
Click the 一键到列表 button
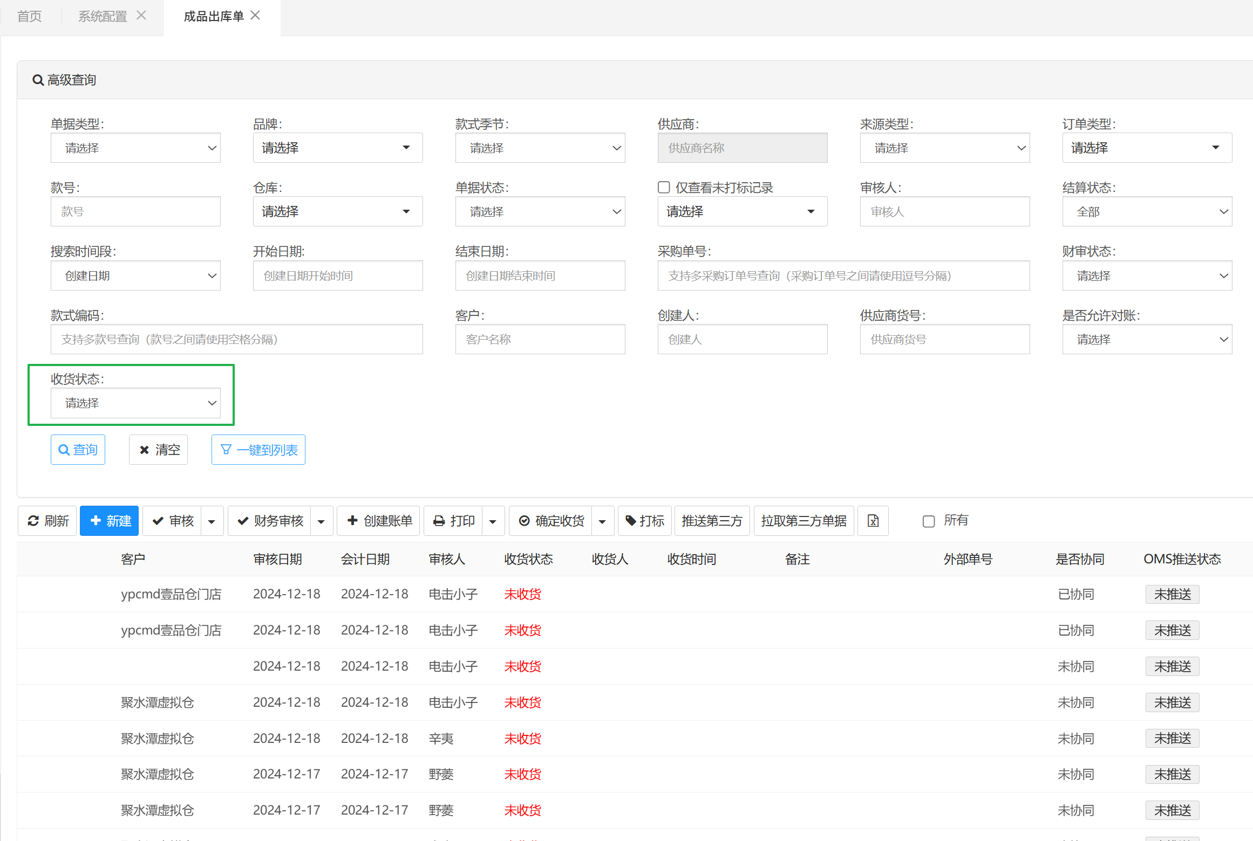258,450
